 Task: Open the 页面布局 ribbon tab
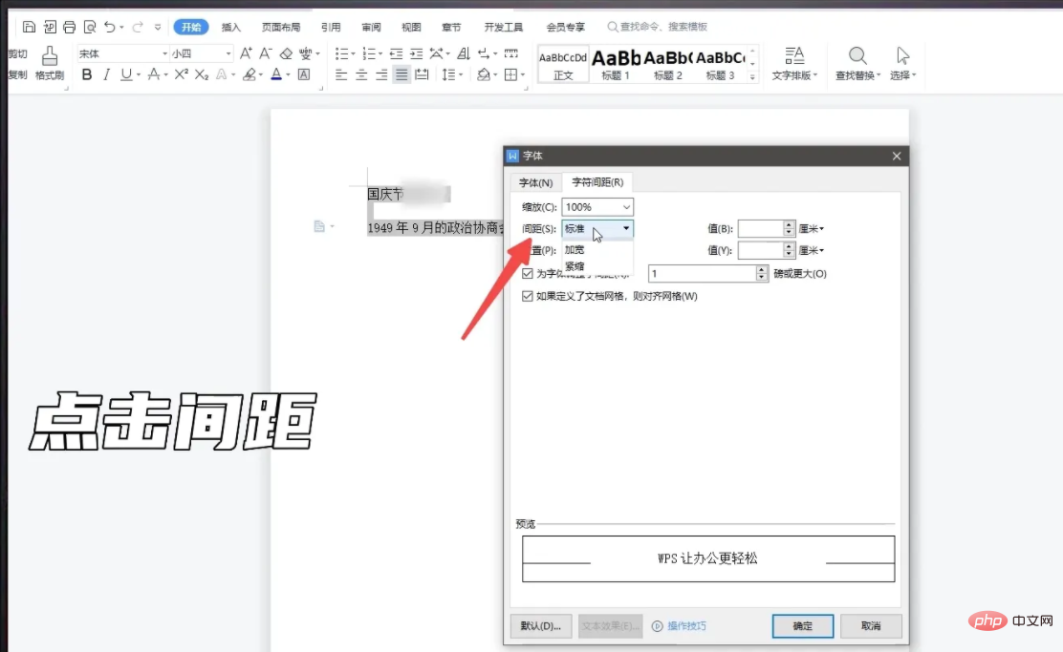pos(280,26)
